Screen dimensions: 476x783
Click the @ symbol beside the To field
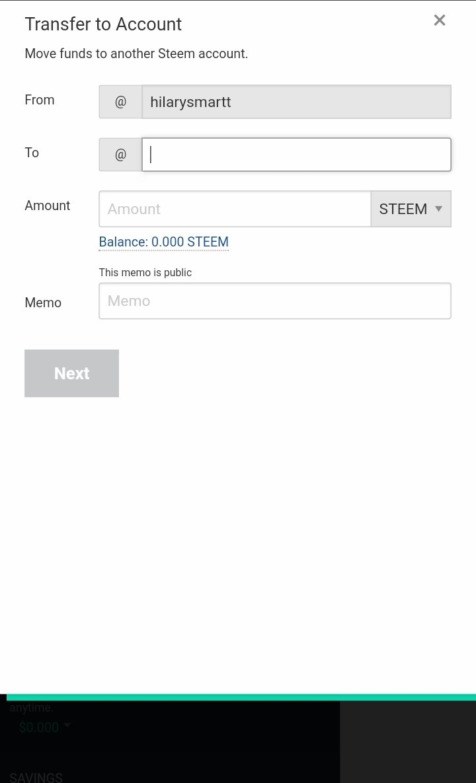point(120,155)
